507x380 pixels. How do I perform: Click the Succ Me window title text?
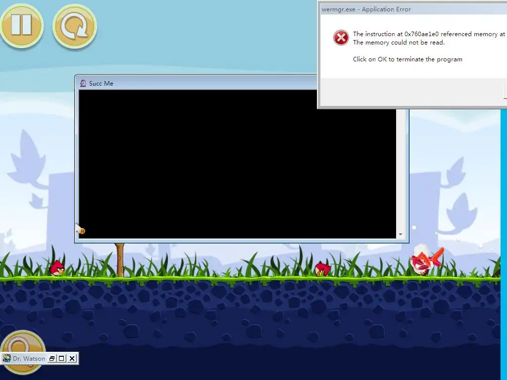101,83
